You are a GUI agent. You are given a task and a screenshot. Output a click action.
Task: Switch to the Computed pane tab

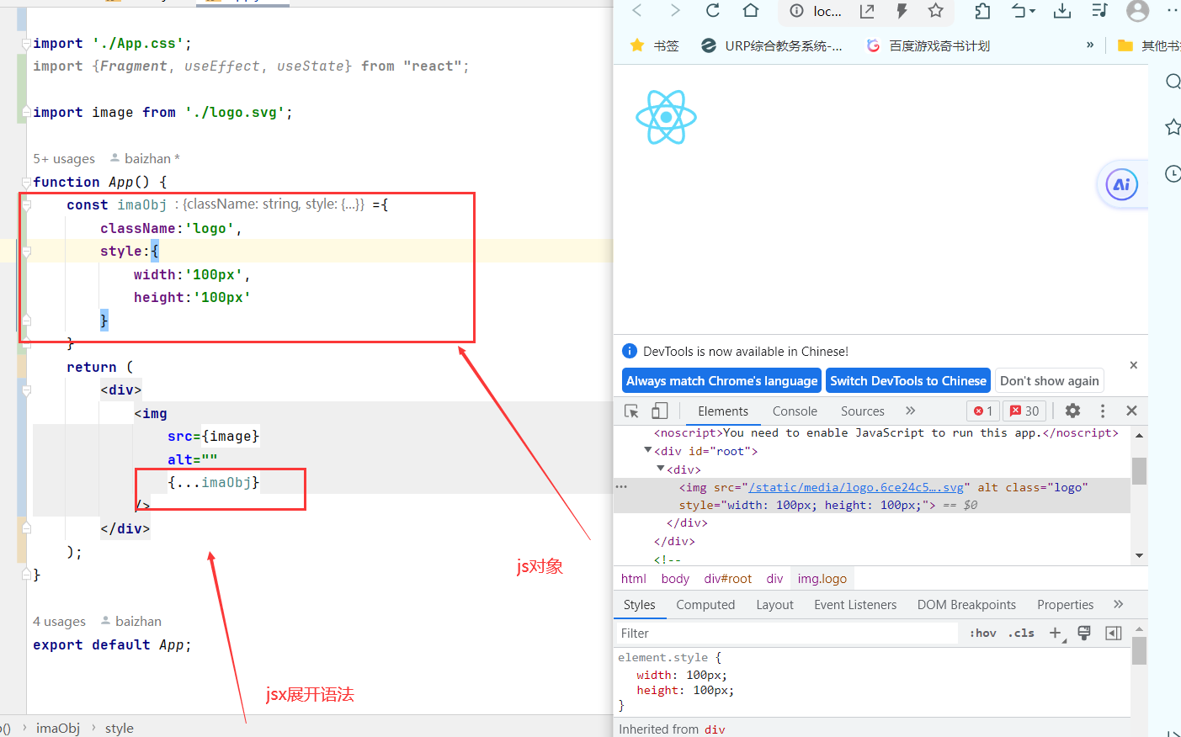(x=705, y=605)
